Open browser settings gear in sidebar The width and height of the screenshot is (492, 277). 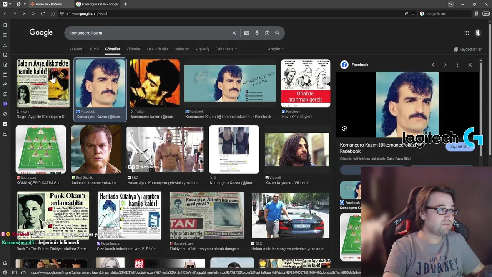pyautogui.click(x=5, y=264)
